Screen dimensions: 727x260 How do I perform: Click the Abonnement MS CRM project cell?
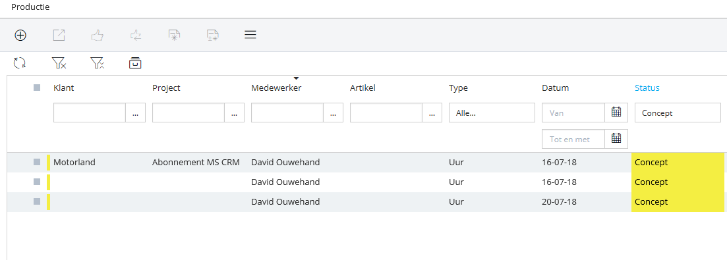click(196, 163)
